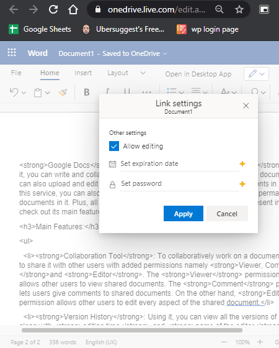Click Page 2 of 2 in status bar
The image size is (279, 348).
pyautogui.click(x=25, y=342)
